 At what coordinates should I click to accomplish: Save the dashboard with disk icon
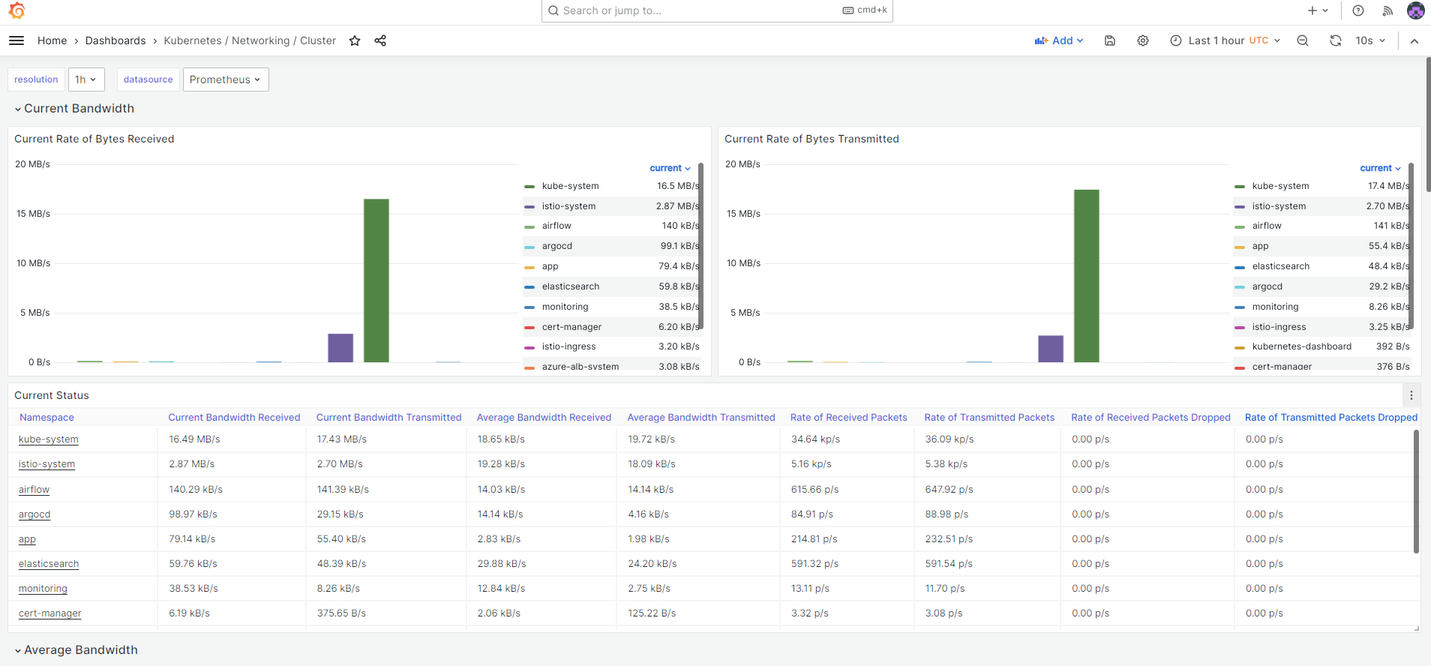tap(1110, 40)
